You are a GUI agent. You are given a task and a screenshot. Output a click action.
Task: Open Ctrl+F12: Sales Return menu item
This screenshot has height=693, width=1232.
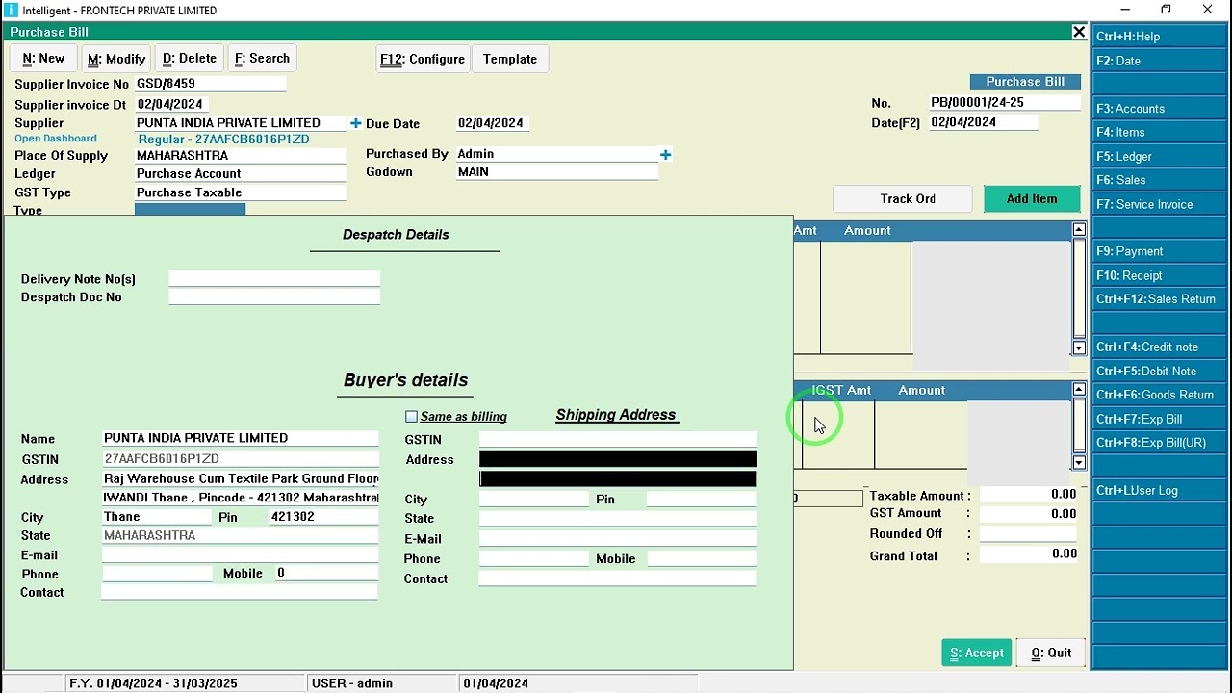tap(1159, 299)
